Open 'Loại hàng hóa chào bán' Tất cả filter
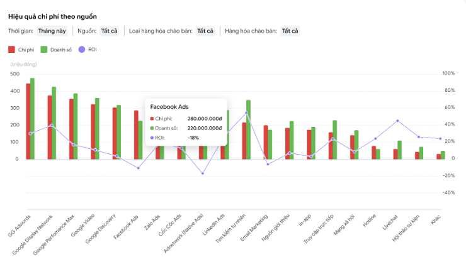 click(205, 31)
